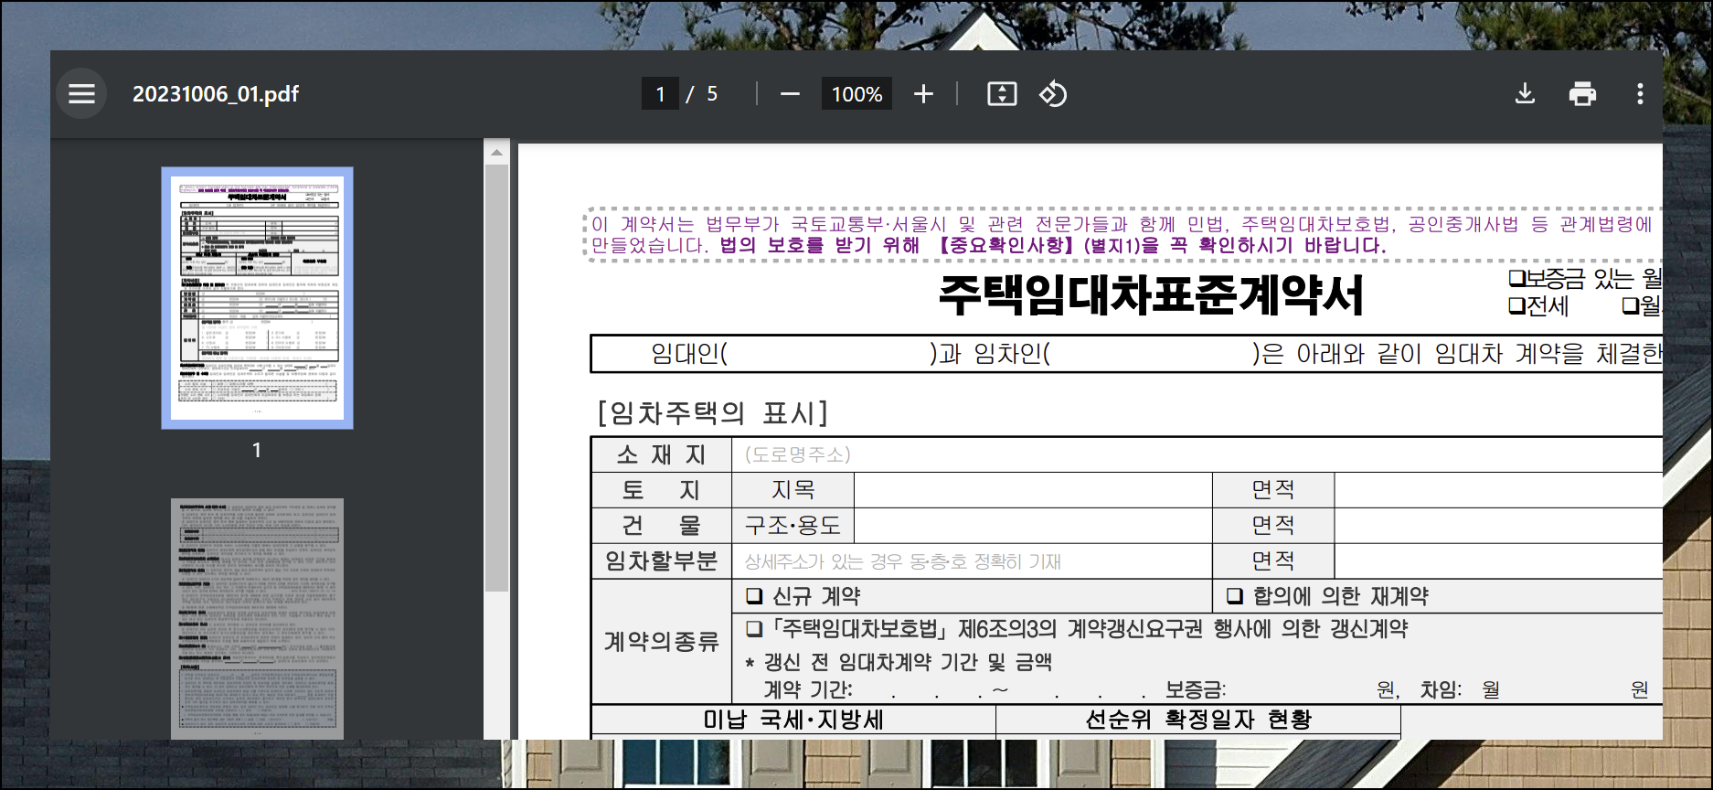Check the 신규 계약 checkbox
The width and height of the screenshot is (1713, 790).
(x=754, y=596)
